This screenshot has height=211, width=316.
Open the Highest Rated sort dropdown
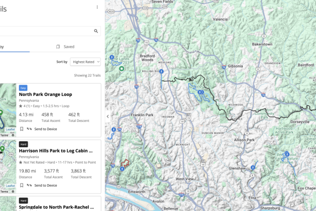[85, 62]
